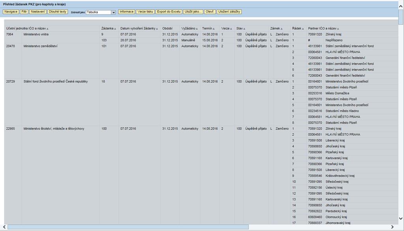This screenshot has height=231, width=404.
Task: Select žádanka 103 cell
Action: pyautogui.click(x=104, y=40)
